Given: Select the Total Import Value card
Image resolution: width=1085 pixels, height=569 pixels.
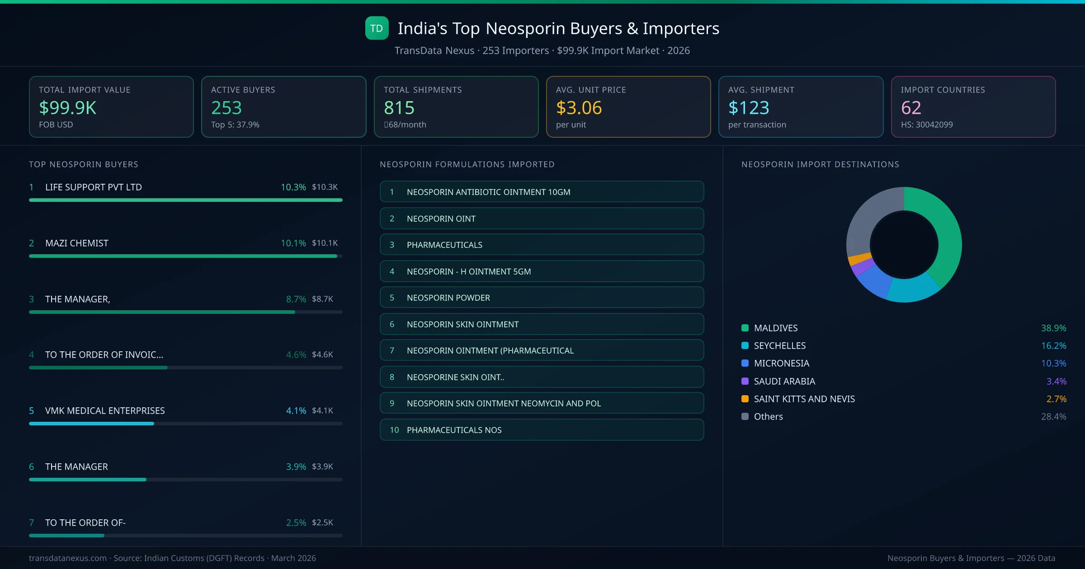Looking at the screenshot, I should point(111,107).
